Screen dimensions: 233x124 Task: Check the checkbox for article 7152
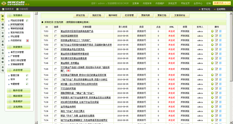[x=56, y=36]
